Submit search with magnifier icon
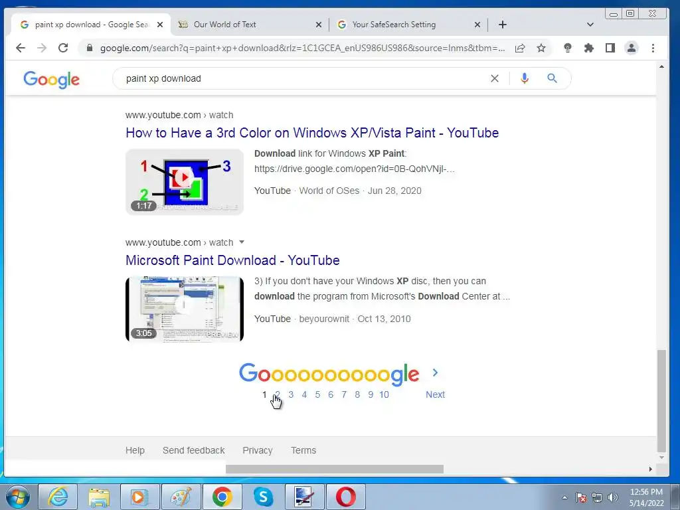Image resolution: width=680 pixels, height=510 pixels. point(552,78)
